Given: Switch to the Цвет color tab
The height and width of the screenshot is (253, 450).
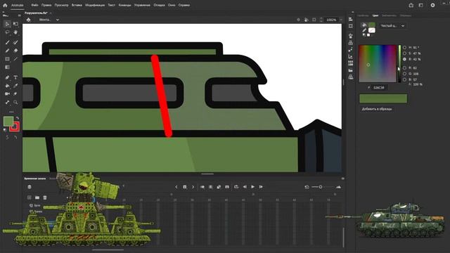Looking at the screenshot, I should pos(375,15).
